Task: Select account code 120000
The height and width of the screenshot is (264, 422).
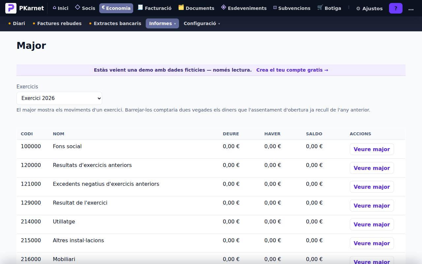Action: click(31, 165)
